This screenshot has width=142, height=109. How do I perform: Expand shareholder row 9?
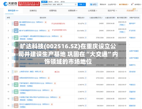tap(12, 78)
